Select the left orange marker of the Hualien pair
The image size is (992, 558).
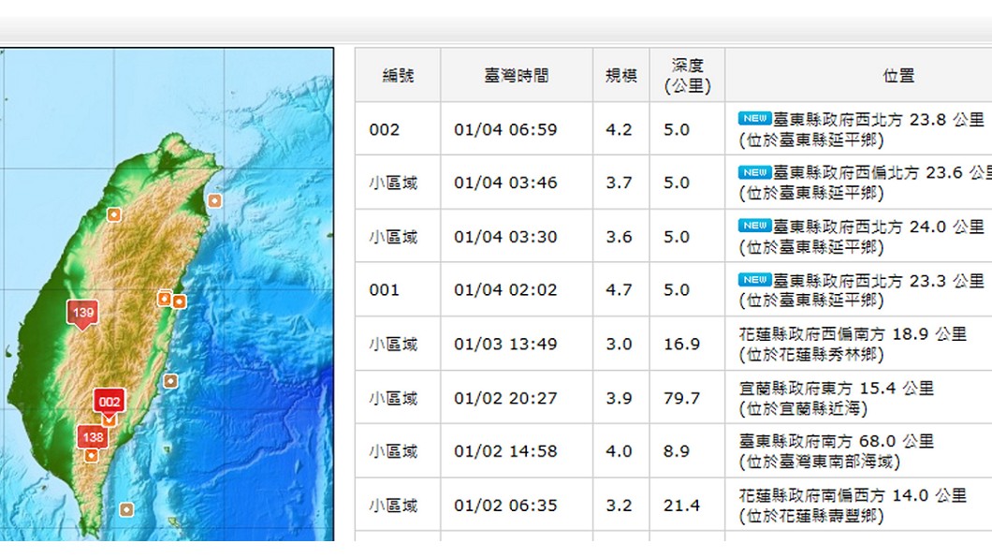tap(165, 298)
